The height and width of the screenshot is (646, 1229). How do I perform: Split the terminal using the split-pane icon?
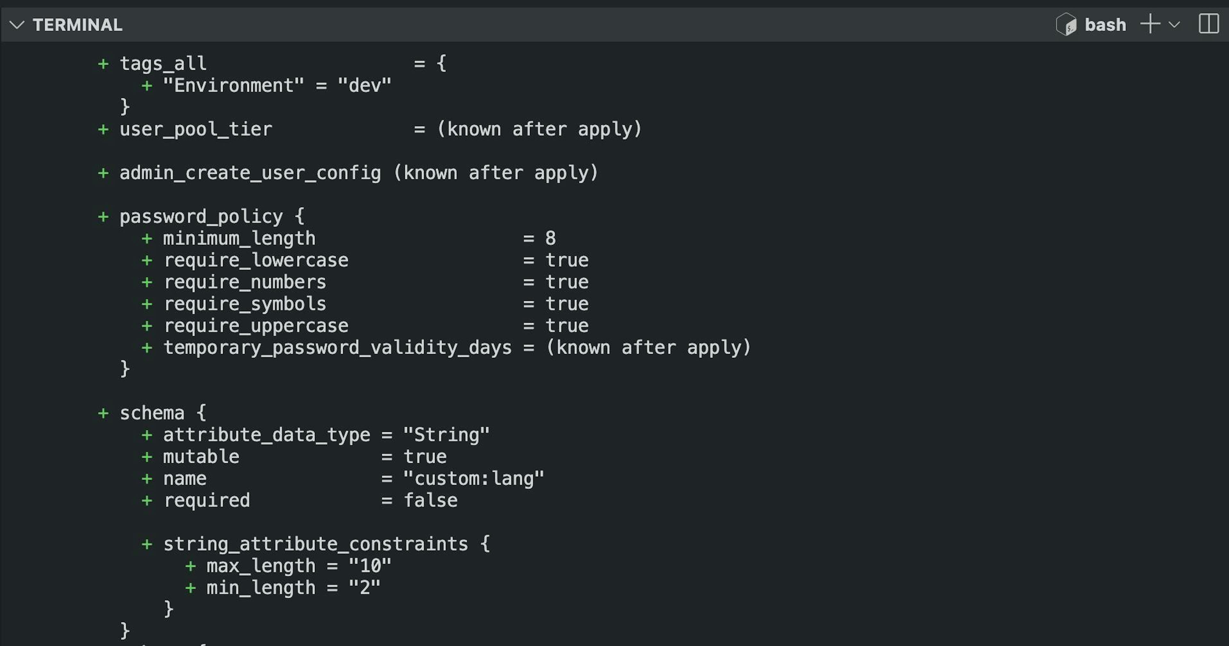[1209, 24]
